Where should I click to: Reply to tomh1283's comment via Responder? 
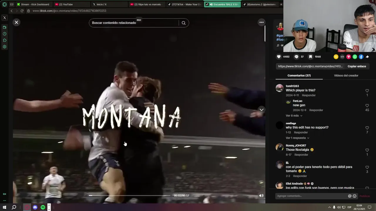(x=309, y=95)
